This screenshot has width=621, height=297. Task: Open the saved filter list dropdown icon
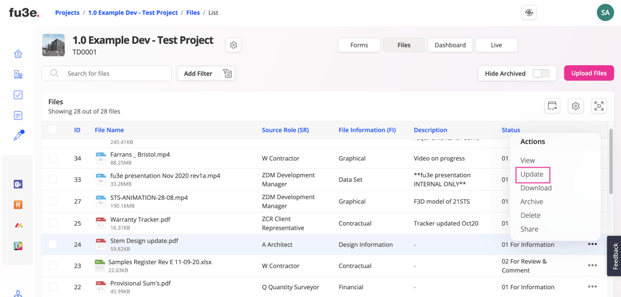point(227,73)
